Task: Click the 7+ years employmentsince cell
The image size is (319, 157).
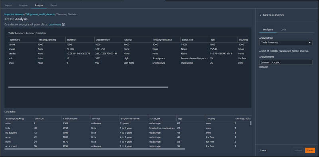Action: (x=124, y=123)
